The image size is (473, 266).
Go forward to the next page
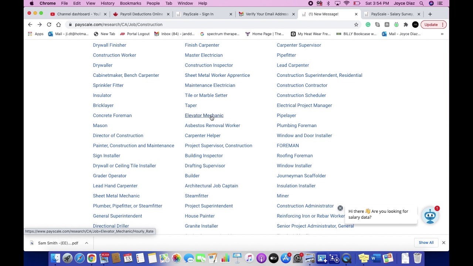coord(40,24)
